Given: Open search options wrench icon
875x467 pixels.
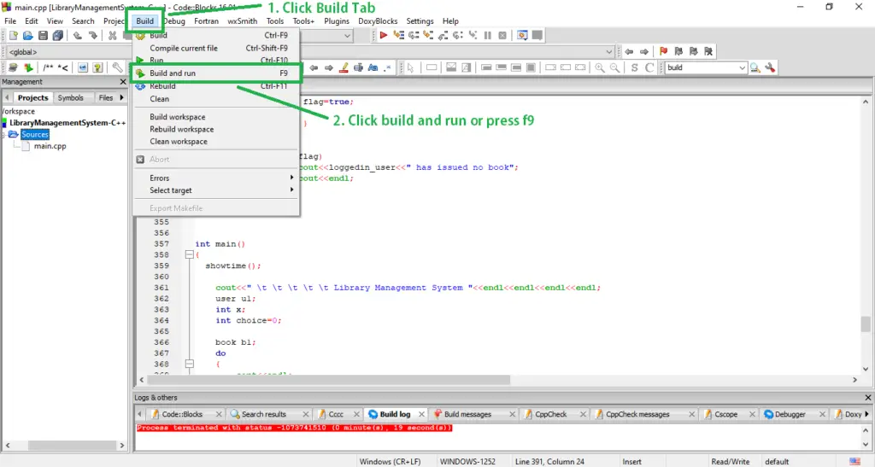Looking at the screenshot, I should [770, 67].
